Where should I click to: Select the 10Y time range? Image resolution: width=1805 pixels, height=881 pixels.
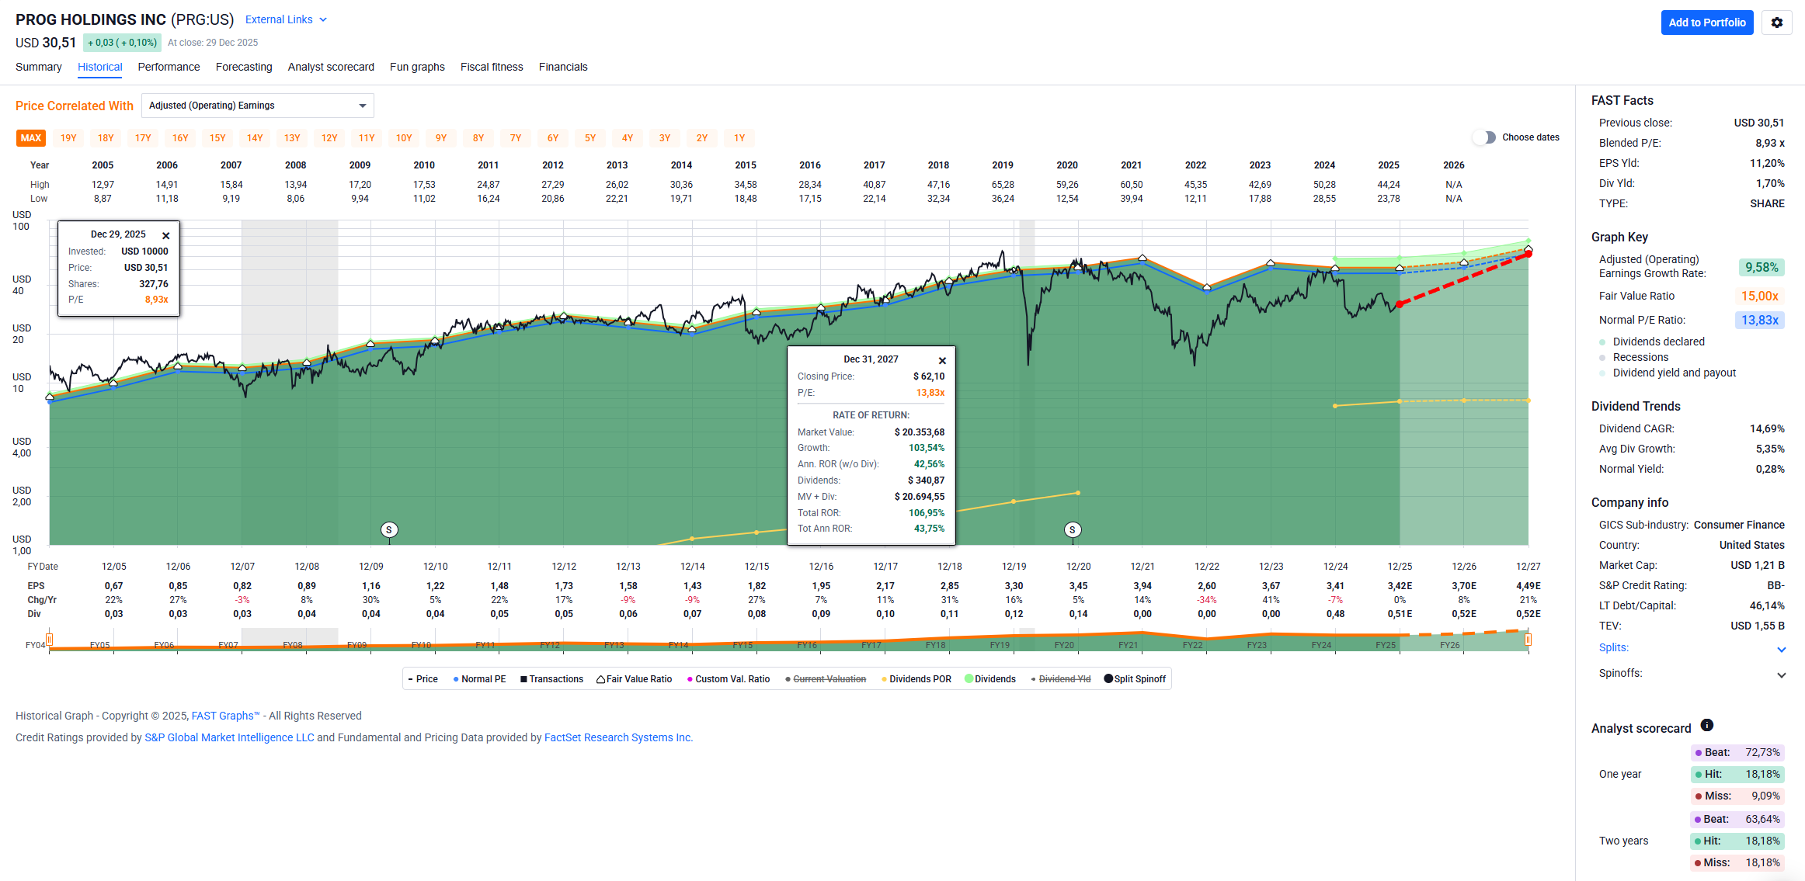tap(404, 138)
